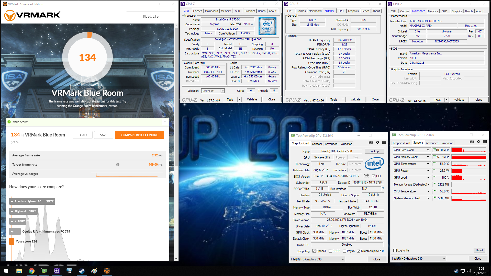Image resolution: width=491 pixels, height=276 pixels.
Task: Click the GPU-Z screenshot camera icon in Graphics Card window
Action: (371, 143)
